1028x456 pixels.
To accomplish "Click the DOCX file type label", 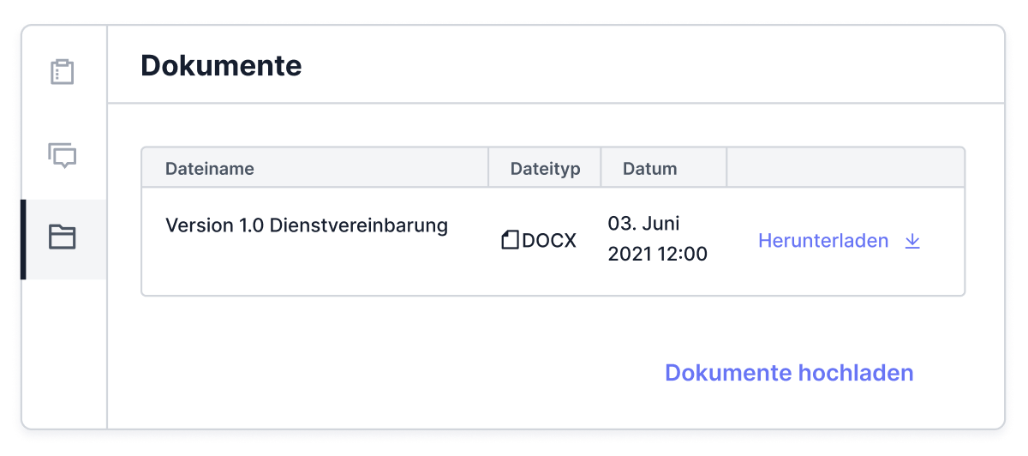I will click(x=549, y=241).
